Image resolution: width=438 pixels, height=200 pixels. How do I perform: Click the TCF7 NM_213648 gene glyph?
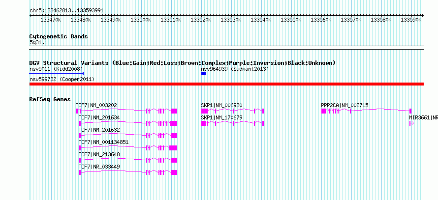pos(128,160)
